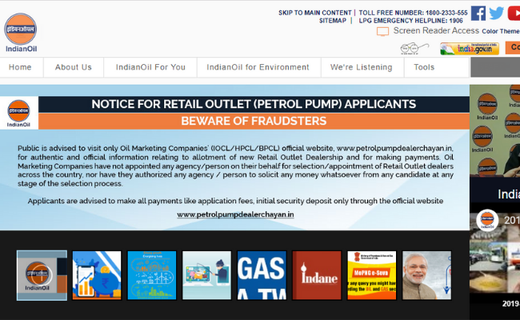Open the Twitter bird icon

pyautogui.click(x=497, y=13)
